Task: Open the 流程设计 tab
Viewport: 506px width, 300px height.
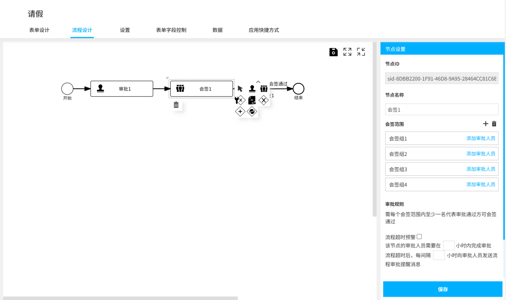Action: point(82,30)
